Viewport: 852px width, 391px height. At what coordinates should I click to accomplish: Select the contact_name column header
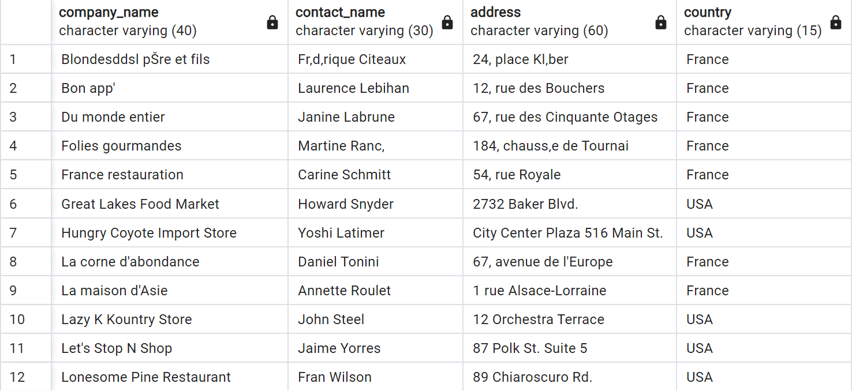coord(375,22)
